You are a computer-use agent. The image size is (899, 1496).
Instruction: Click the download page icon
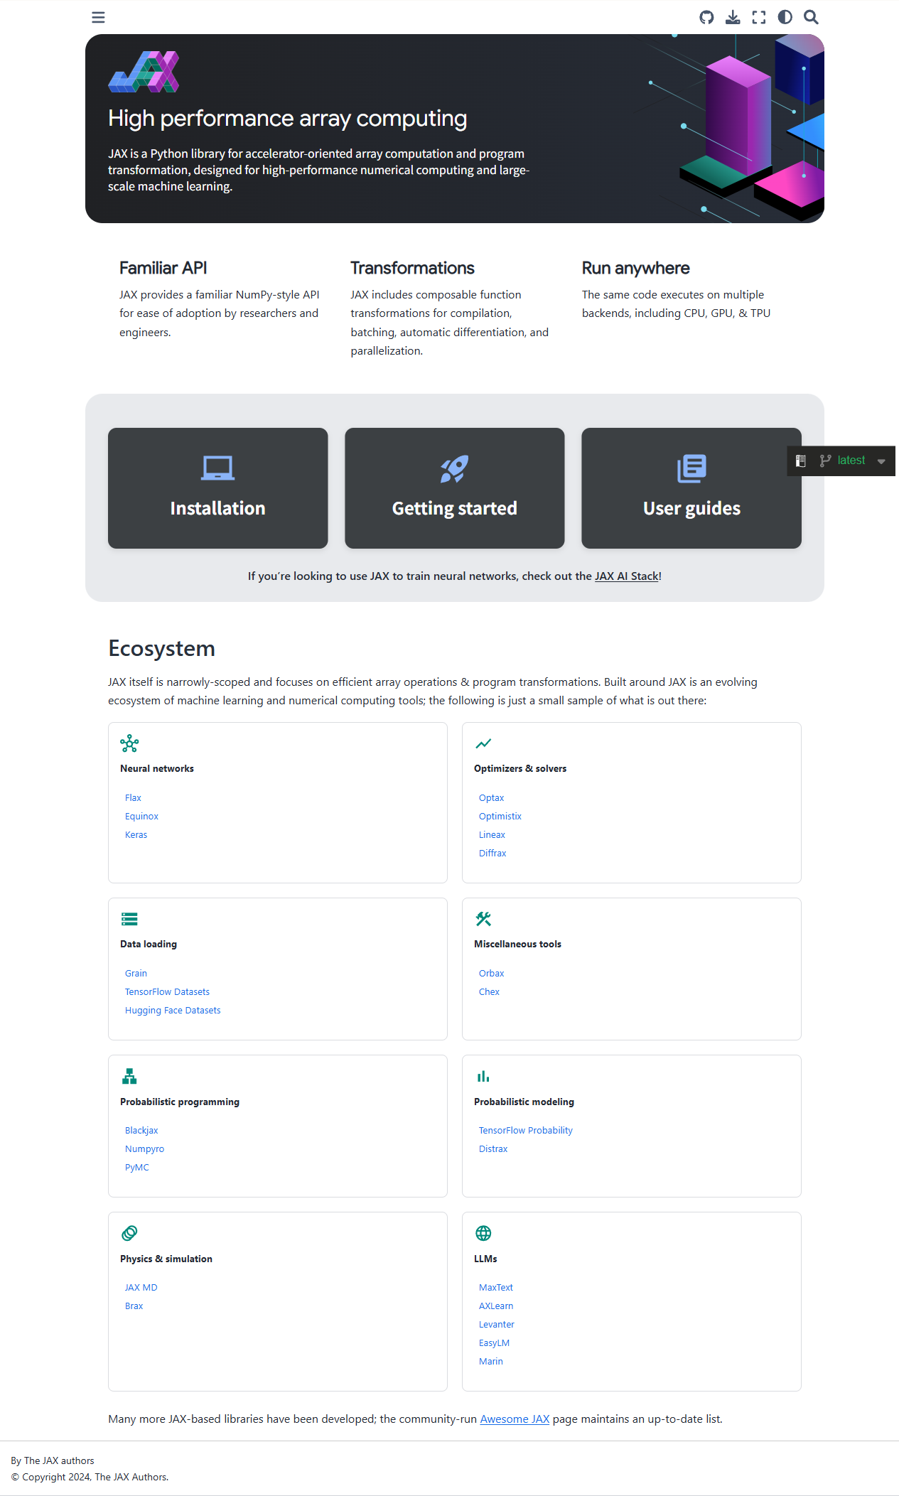click(x=733, y=17)
